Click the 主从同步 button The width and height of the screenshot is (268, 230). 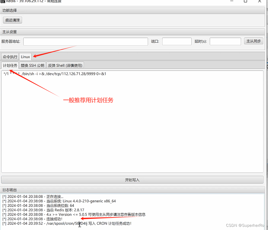click(x=253, y=41)
